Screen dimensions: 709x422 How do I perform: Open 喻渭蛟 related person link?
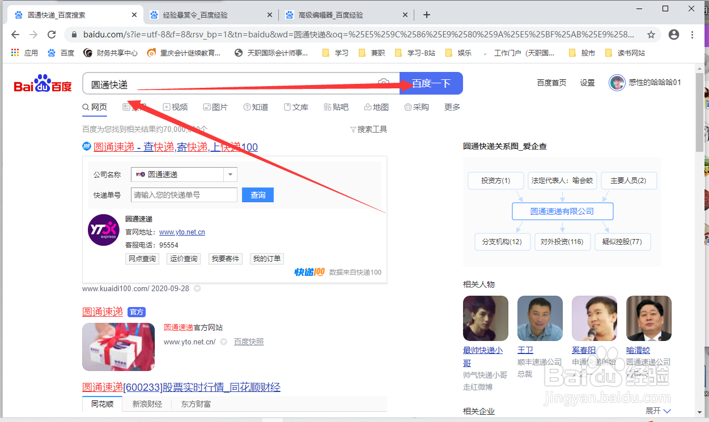tap(638, 351)
